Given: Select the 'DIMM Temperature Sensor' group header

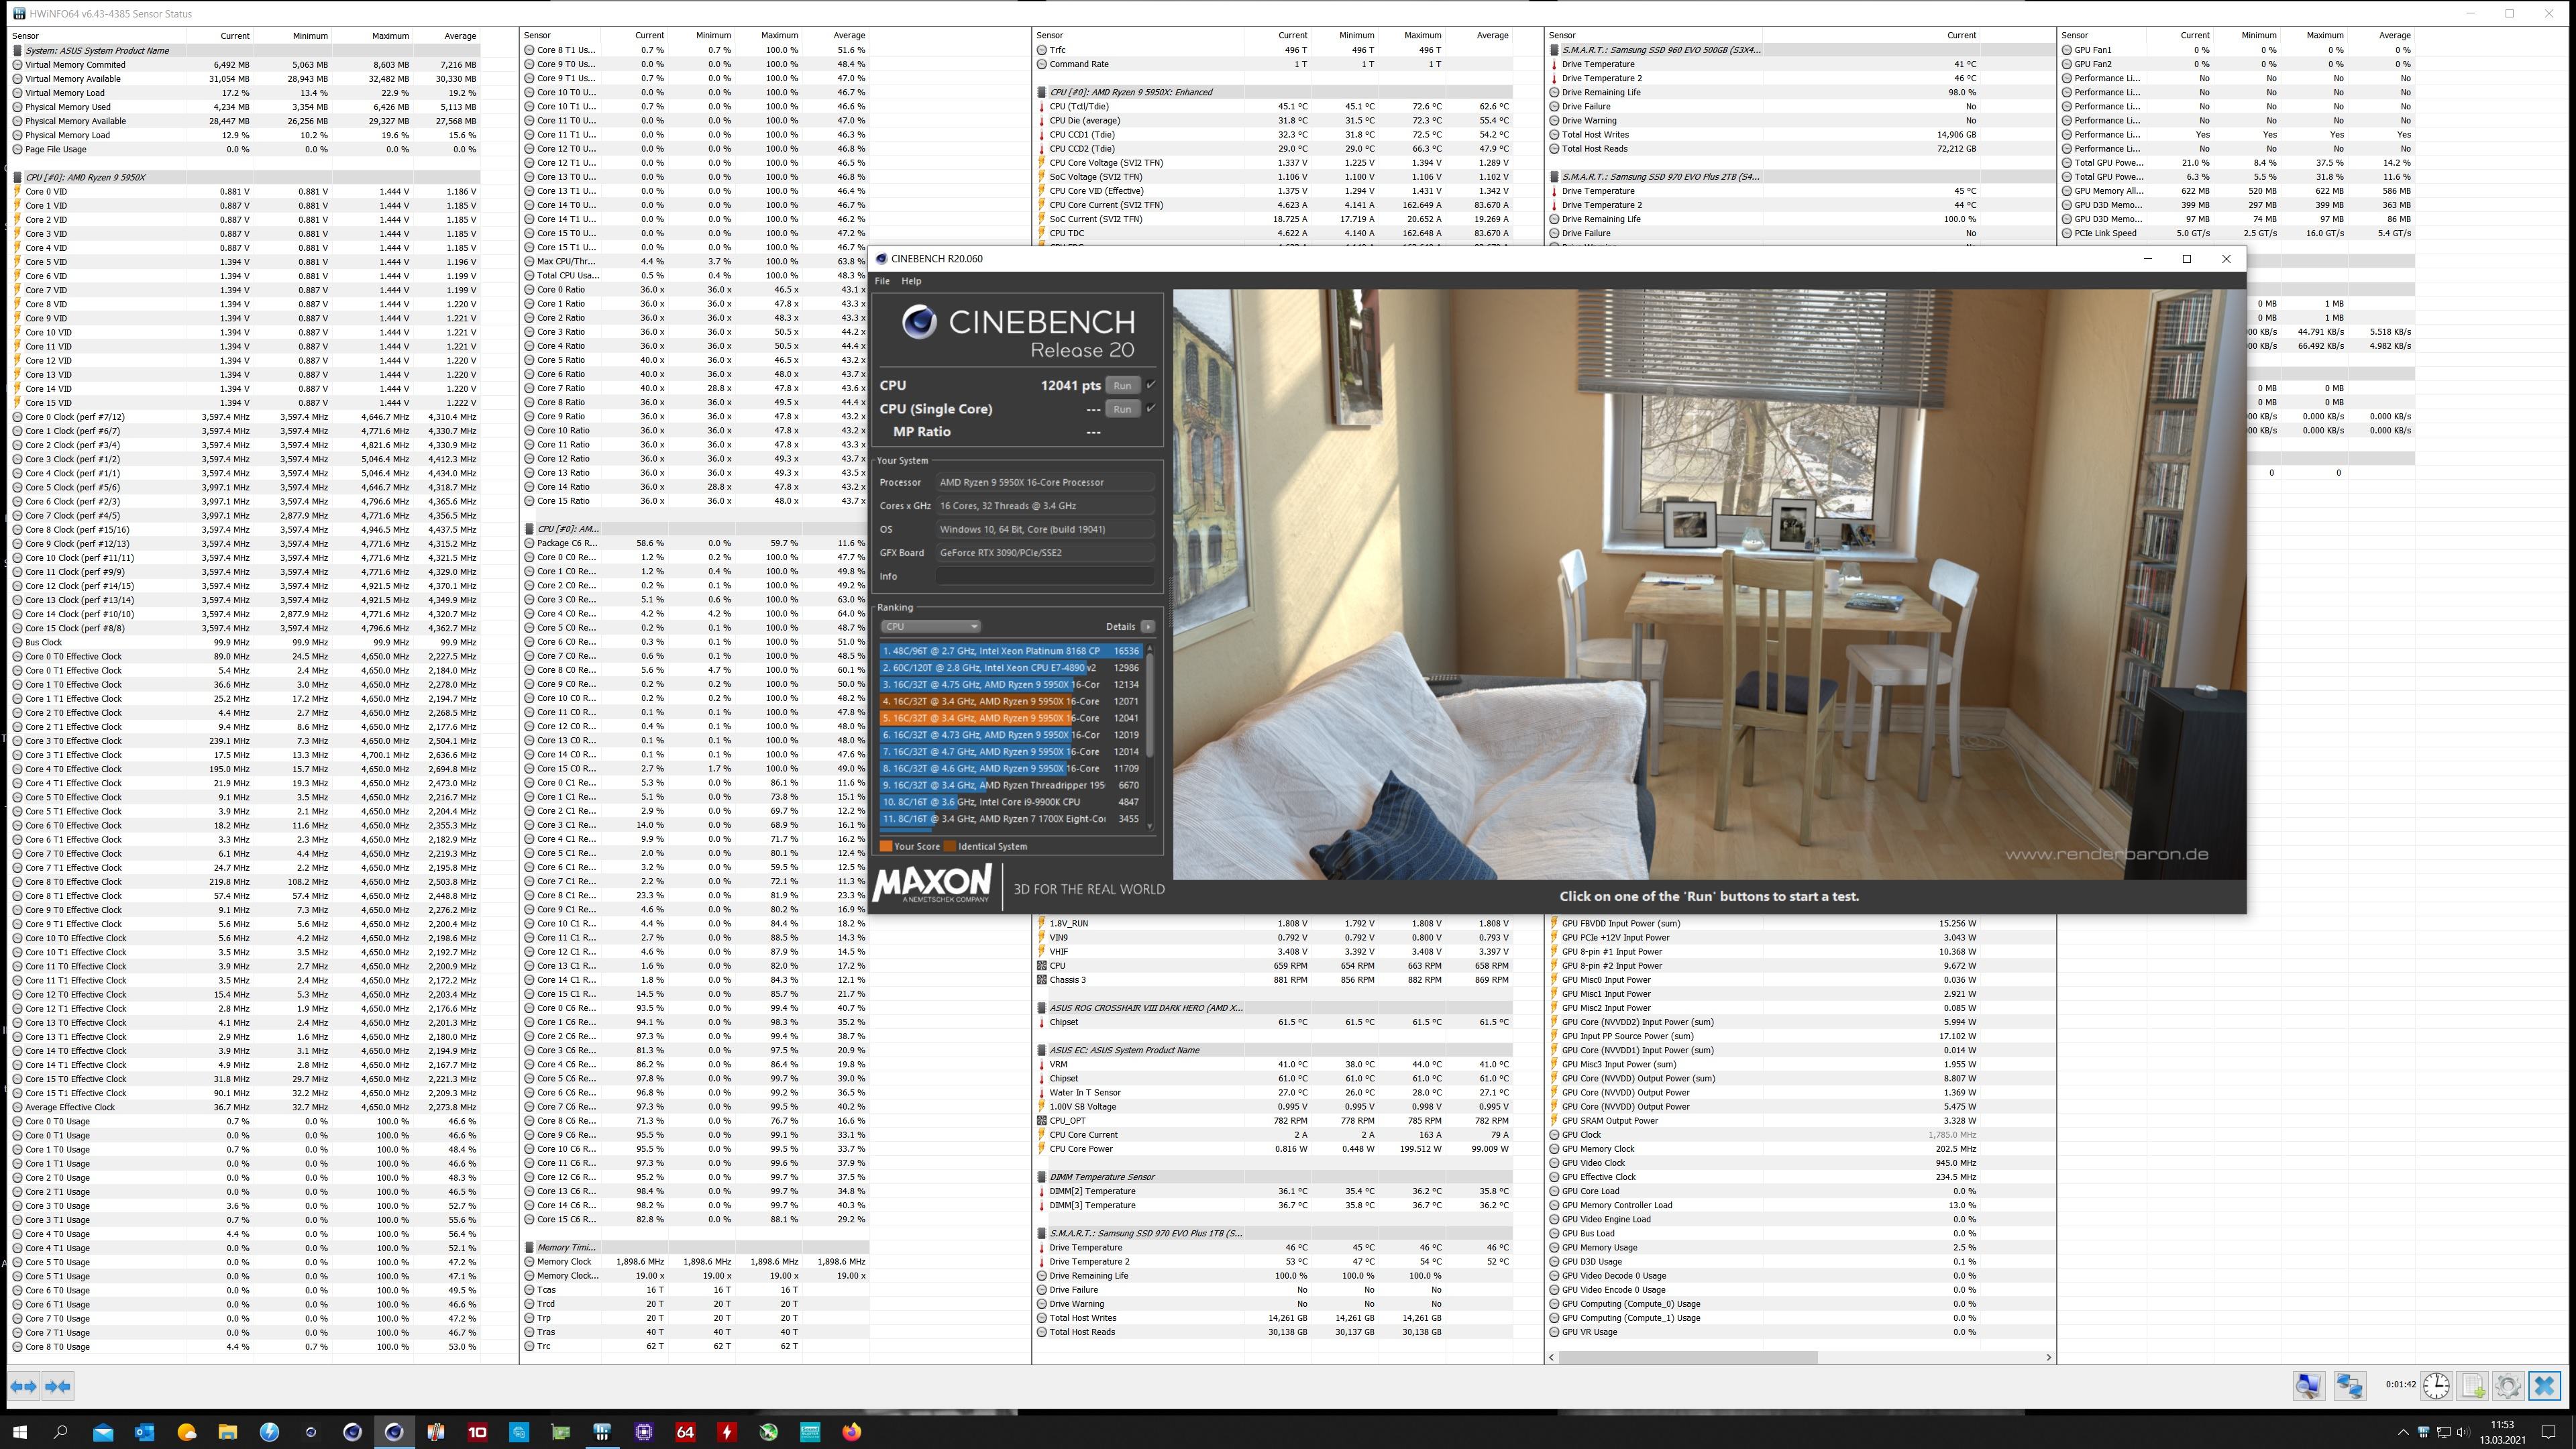Looking at the screenshot, I should [1273, 1177].
